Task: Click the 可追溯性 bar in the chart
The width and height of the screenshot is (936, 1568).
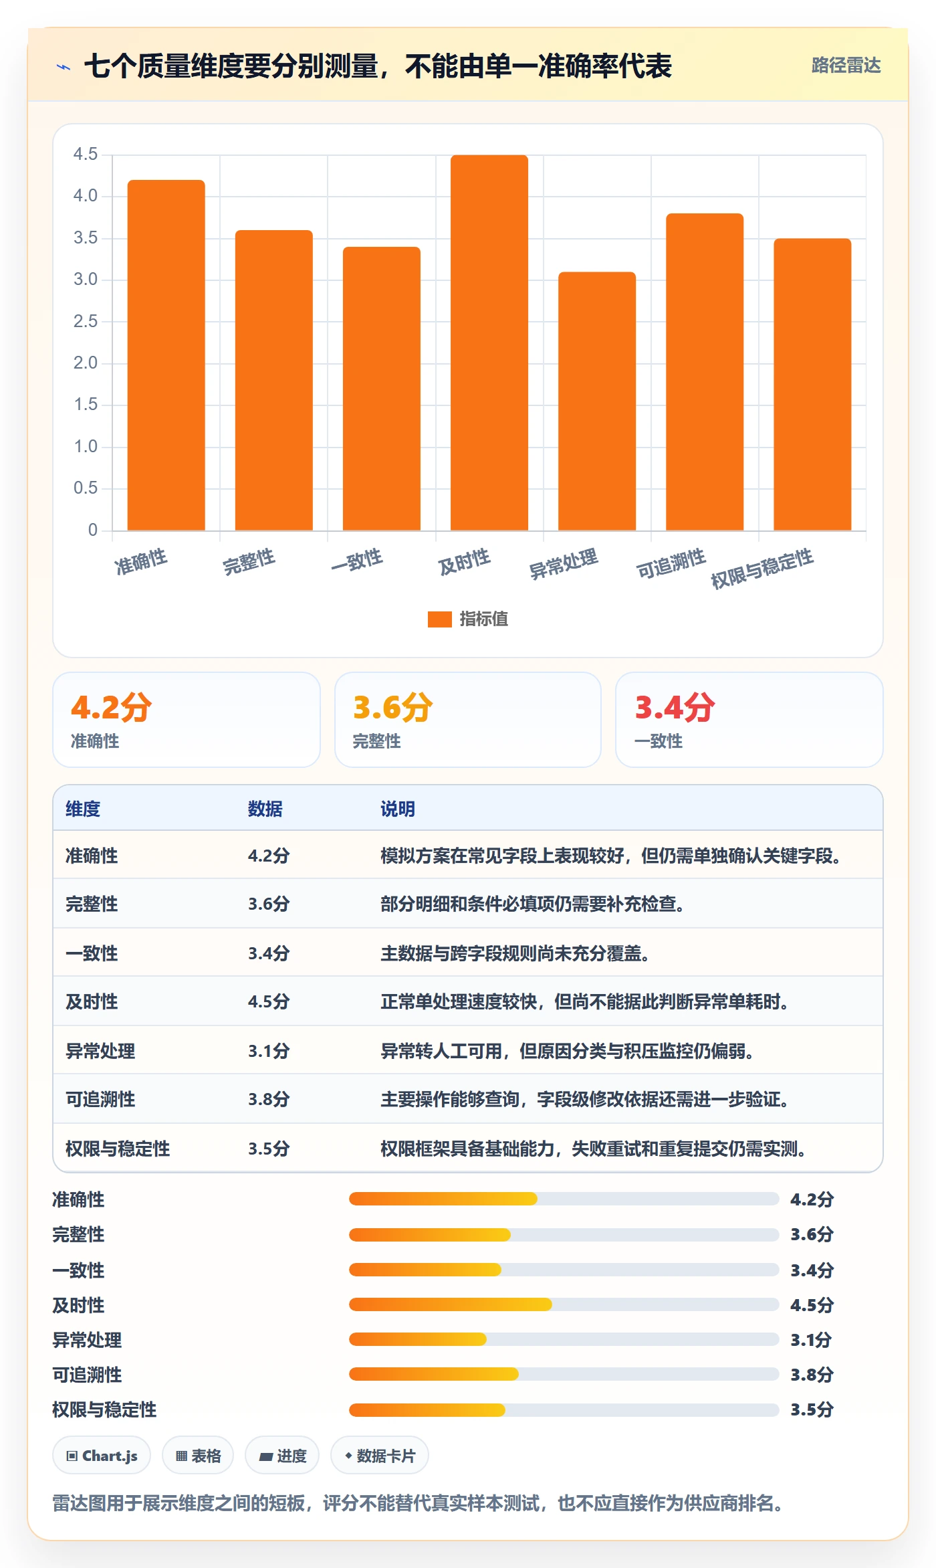Action: pyautogui.click(x=705, y=372)
